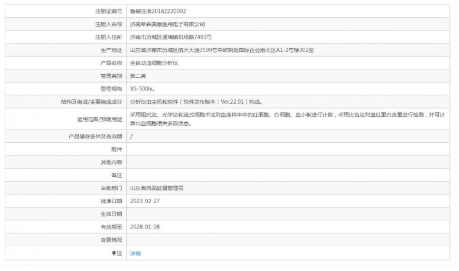Click the address 济南市历城区遥墙镇机场路7493号
Viewport: 459px width, 271px height.
coord(171,37)
